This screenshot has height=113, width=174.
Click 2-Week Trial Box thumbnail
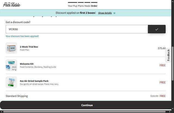(x=11, y=48)
